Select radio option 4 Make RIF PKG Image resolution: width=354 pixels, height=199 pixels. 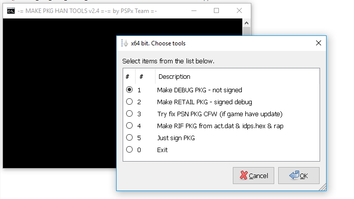[x=129, y=126]
